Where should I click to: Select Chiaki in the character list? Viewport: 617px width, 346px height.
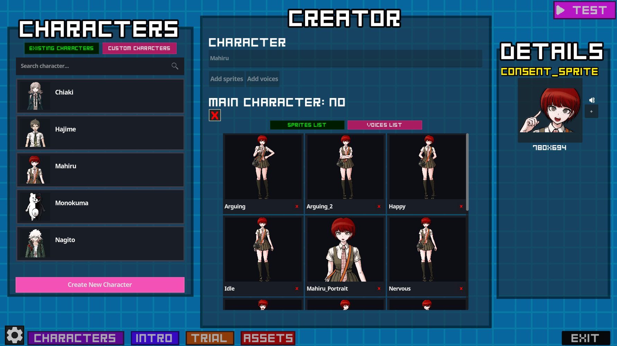[x=100, y=96]
